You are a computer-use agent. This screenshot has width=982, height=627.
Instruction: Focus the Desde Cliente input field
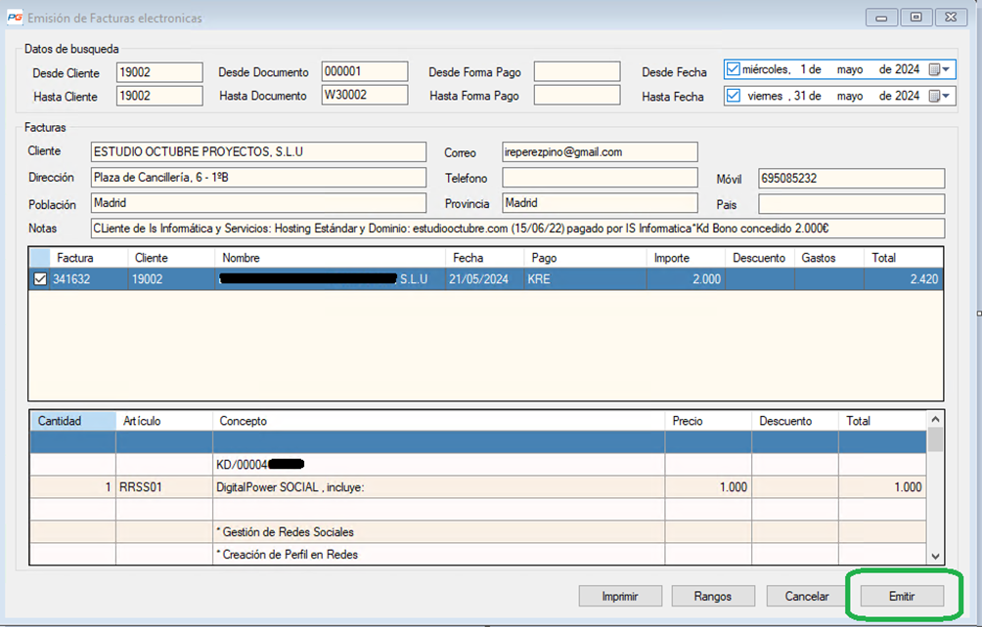pos(159,72)
